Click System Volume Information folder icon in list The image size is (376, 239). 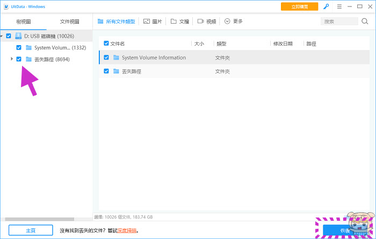click(x=116, y=57)
